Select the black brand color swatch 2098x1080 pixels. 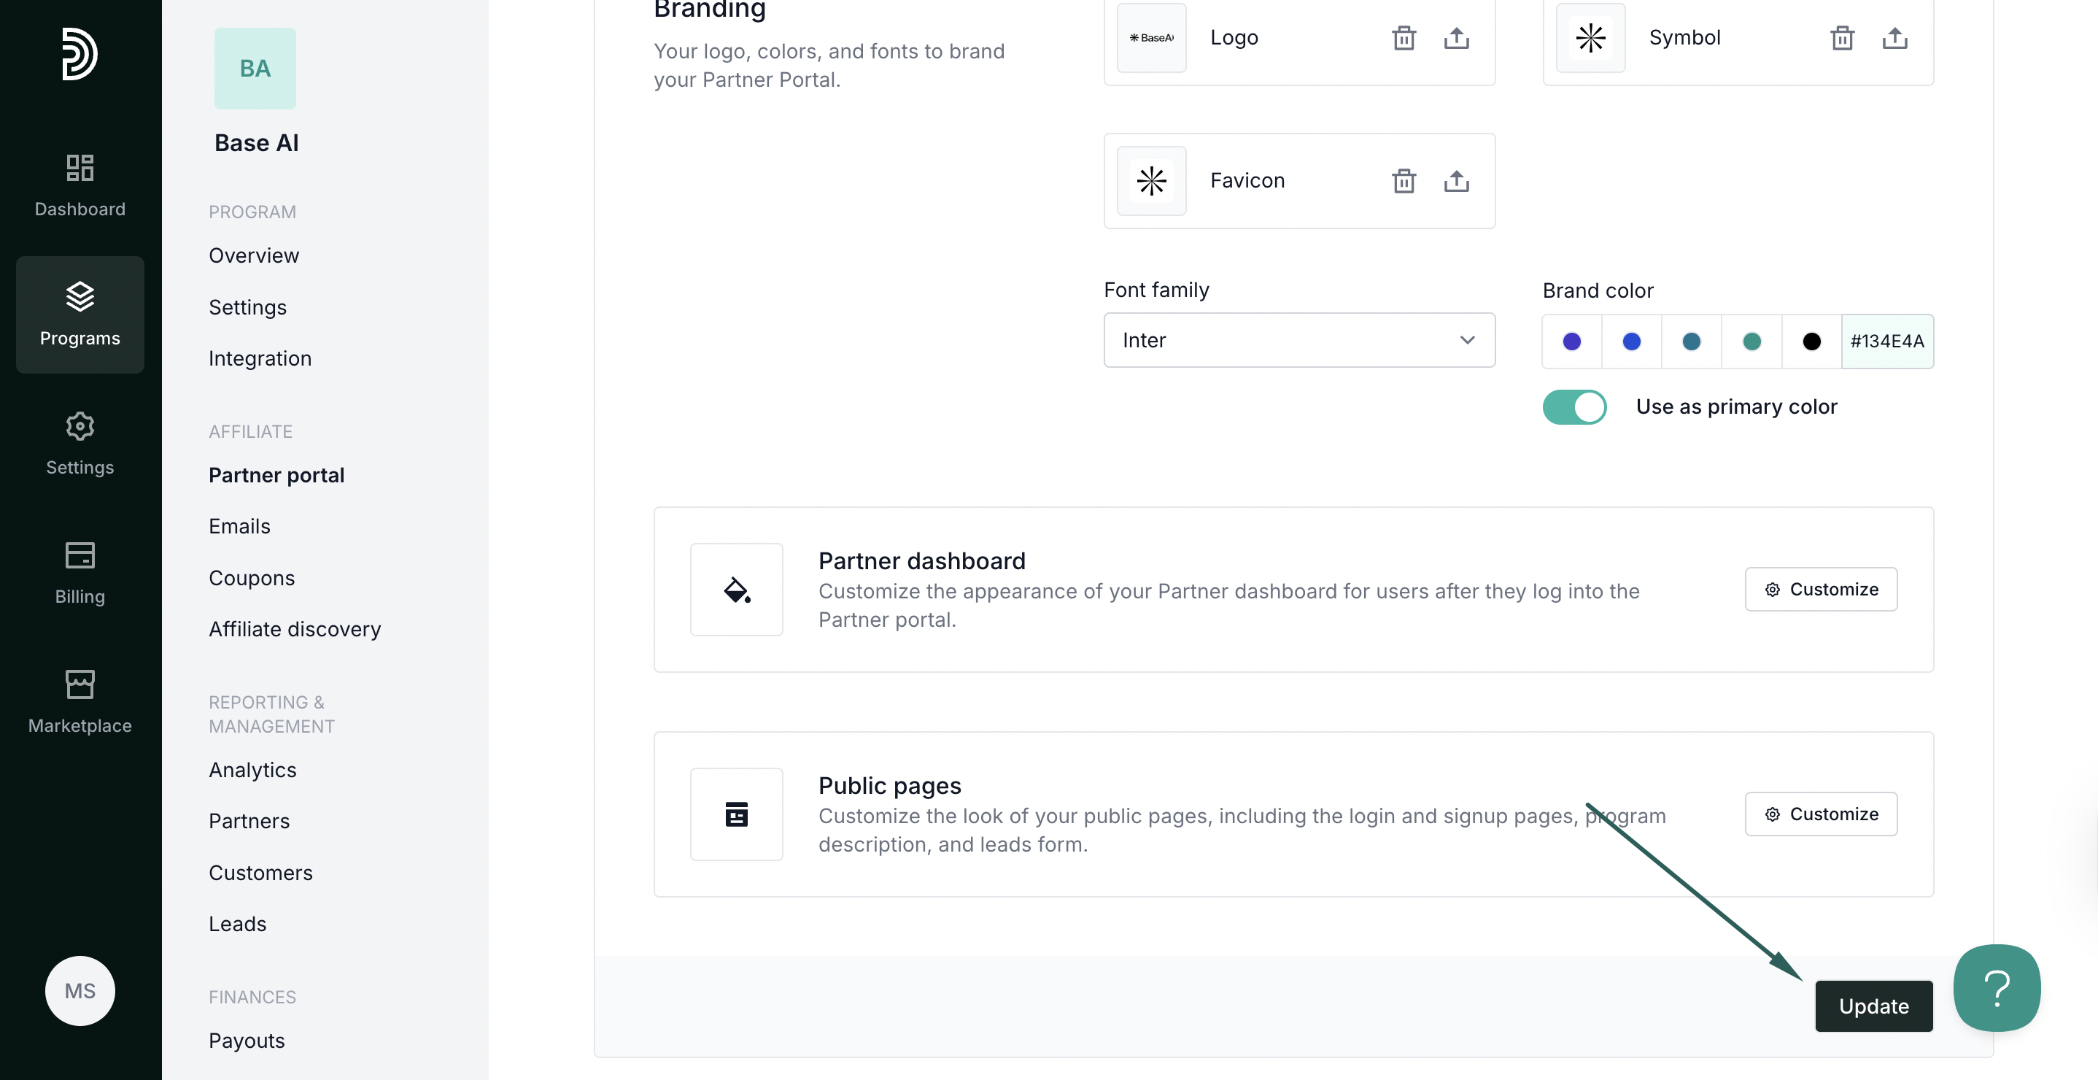coord(1811,342)
